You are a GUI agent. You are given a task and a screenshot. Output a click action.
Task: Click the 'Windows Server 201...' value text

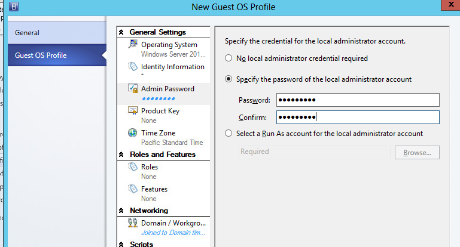click(x=173, y=54)
